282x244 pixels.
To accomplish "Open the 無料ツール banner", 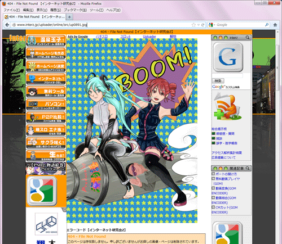I will 46,92.
